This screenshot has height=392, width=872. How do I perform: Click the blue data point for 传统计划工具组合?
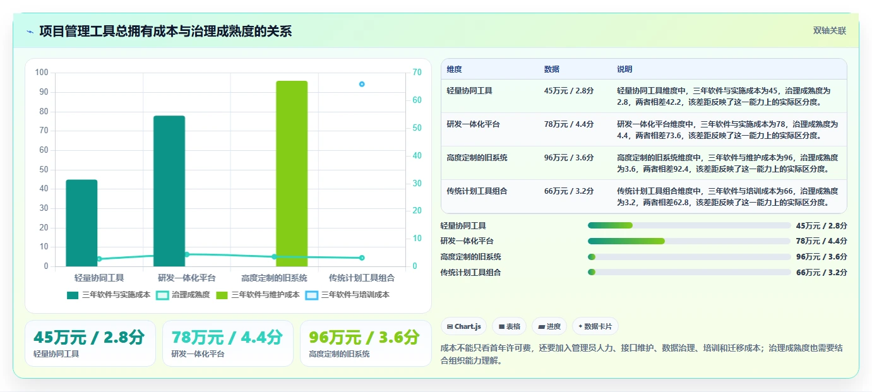(362, 84)
